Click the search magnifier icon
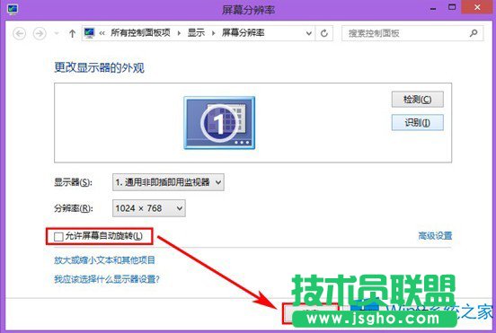This screenshot has height=333, width=496. [x=474, y=33]
